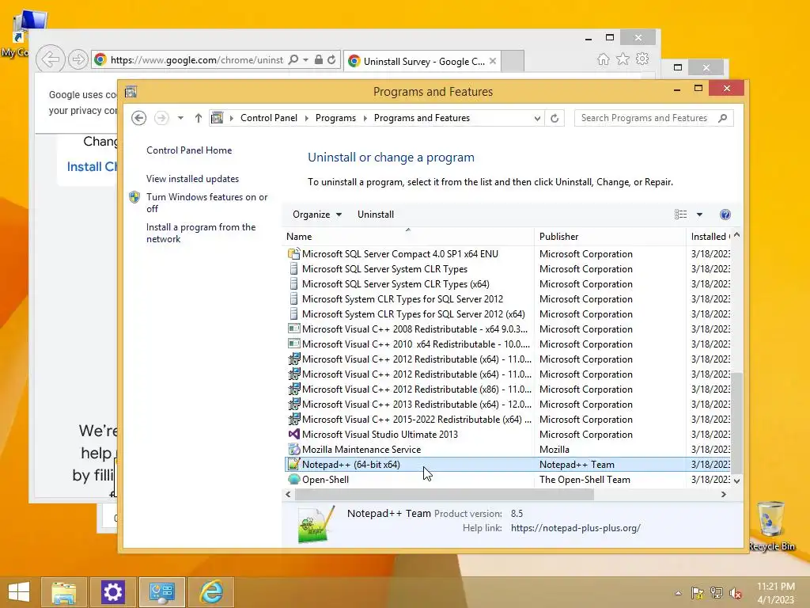Click Internet Explorer address bar URL

(x=197, y=60)
